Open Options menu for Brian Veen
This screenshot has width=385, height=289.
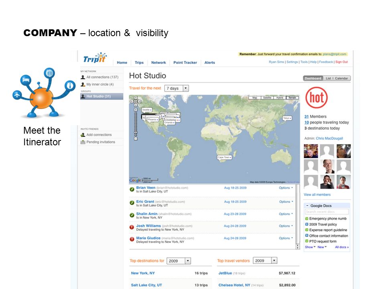pyautogui.click(x=286, y=188)
